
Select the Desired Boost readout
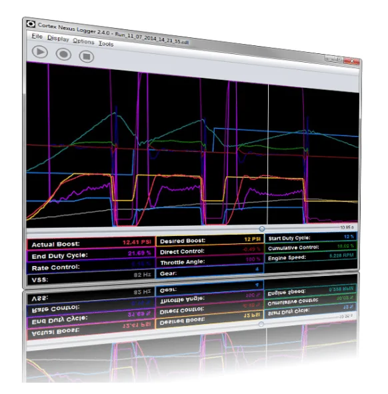coord(210,240)
